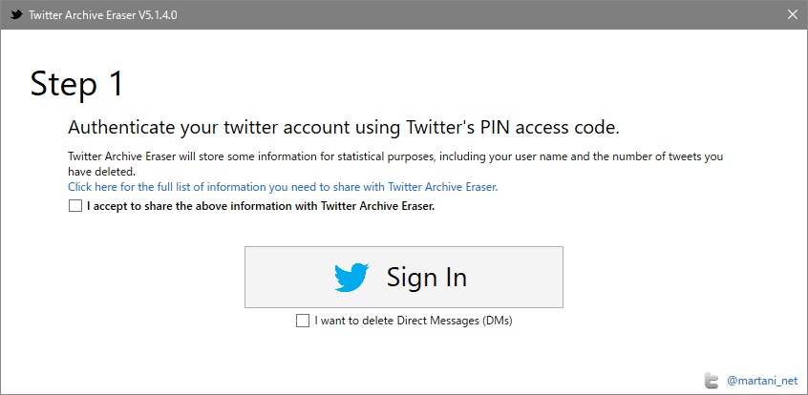Click the large Sign In button
The height and width of the screenshot is (395, 808).
coord(403,277)
